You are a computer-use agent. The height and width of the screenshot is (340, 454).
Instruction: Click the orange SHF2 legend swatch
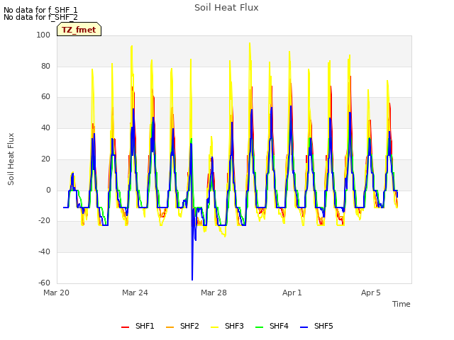[170, 327]
